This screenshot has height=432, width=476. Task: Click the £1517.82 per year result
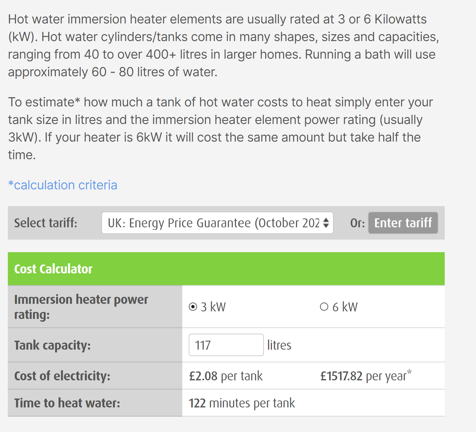point(363,376)
